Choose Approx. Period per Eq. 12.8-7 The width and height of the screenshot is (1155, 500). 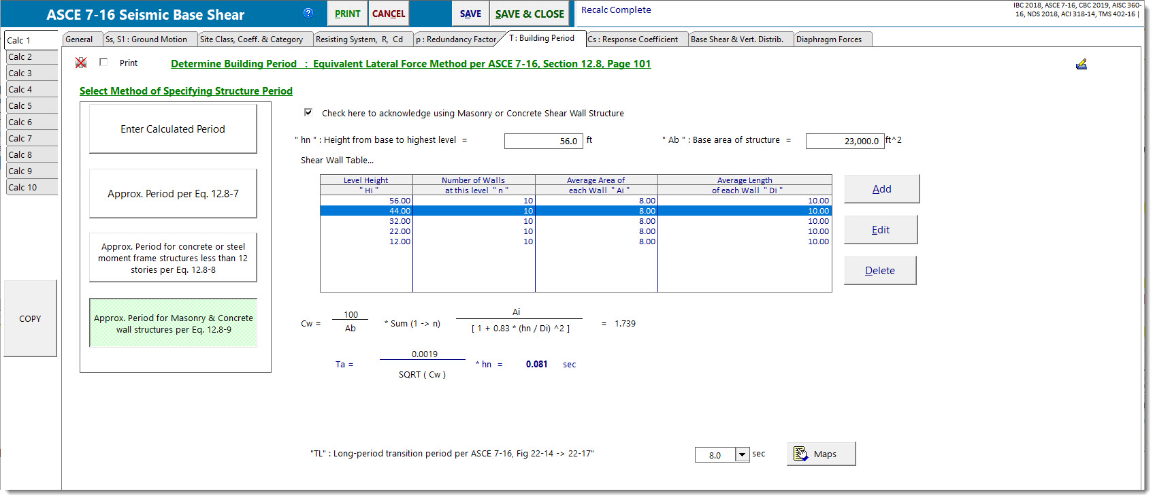[173, 194]
